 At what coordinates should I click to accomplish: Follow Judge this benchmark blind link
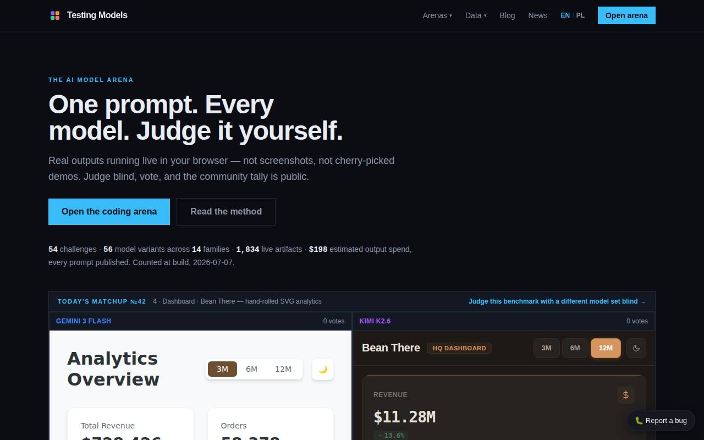(557, 301)
